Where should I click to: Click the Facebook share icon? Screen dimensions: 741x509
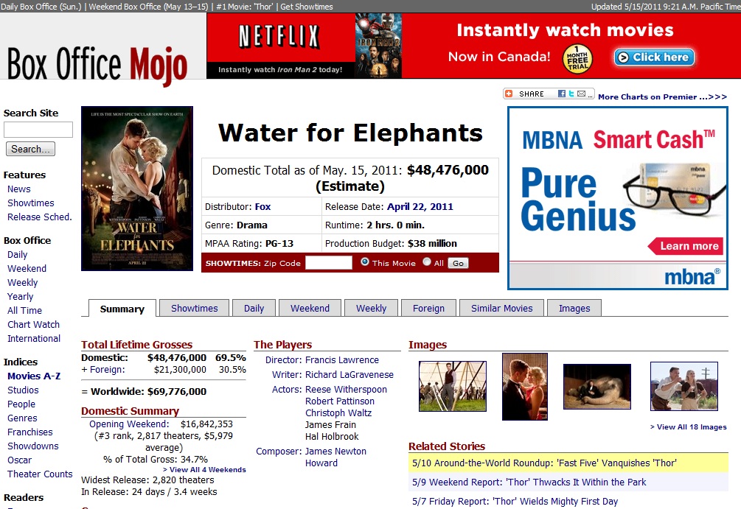click(562, 94)
